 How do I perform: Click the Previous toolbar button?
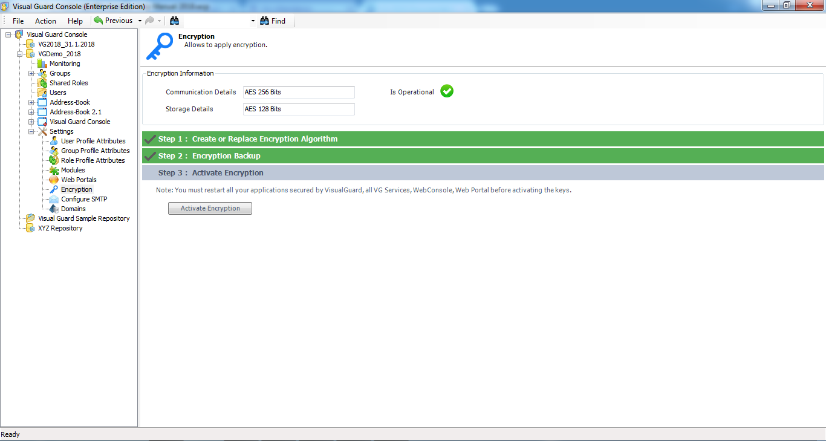[114, 20]
